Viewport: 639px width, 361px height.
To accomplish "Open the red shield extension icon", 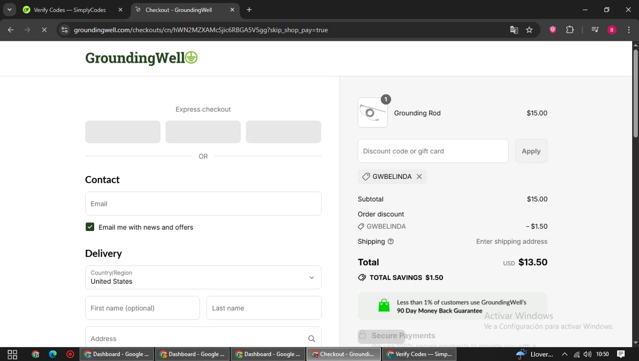I will tap(553, 30).
